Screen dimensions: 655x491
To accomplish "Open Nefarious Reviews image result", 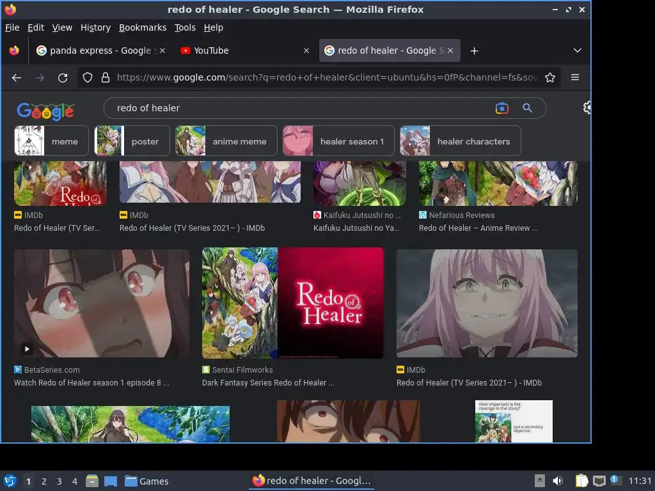I will click(x=498, y=183).
